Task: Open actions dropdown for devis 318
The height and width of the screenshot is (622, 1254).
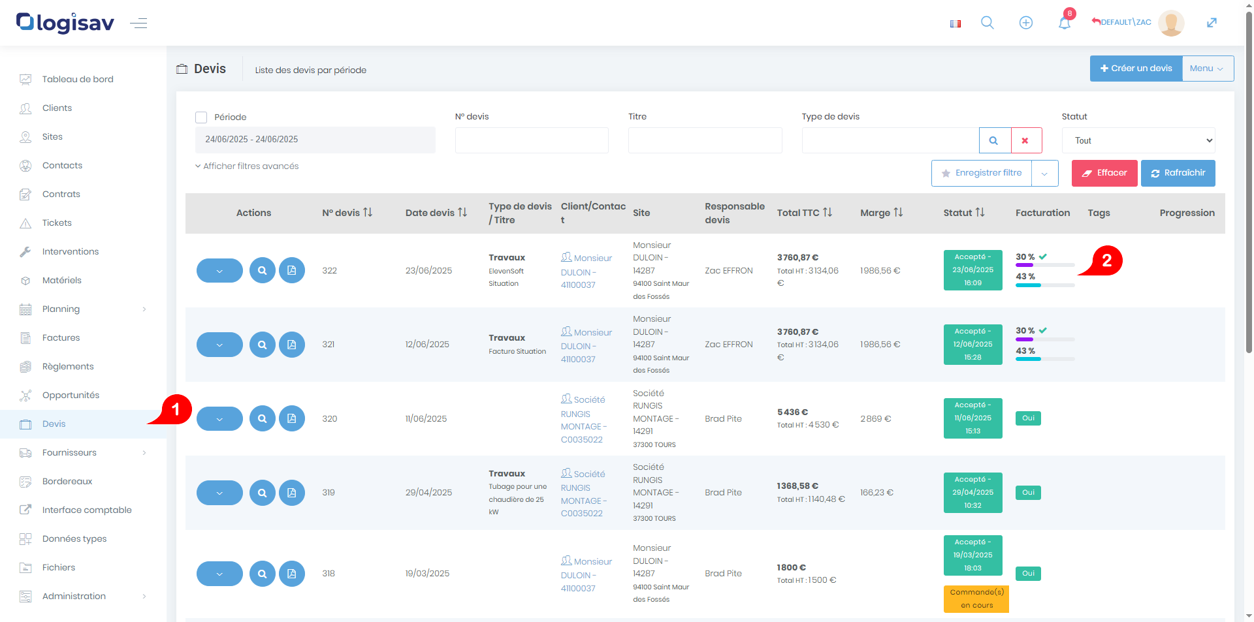Action: coord(219,574)
